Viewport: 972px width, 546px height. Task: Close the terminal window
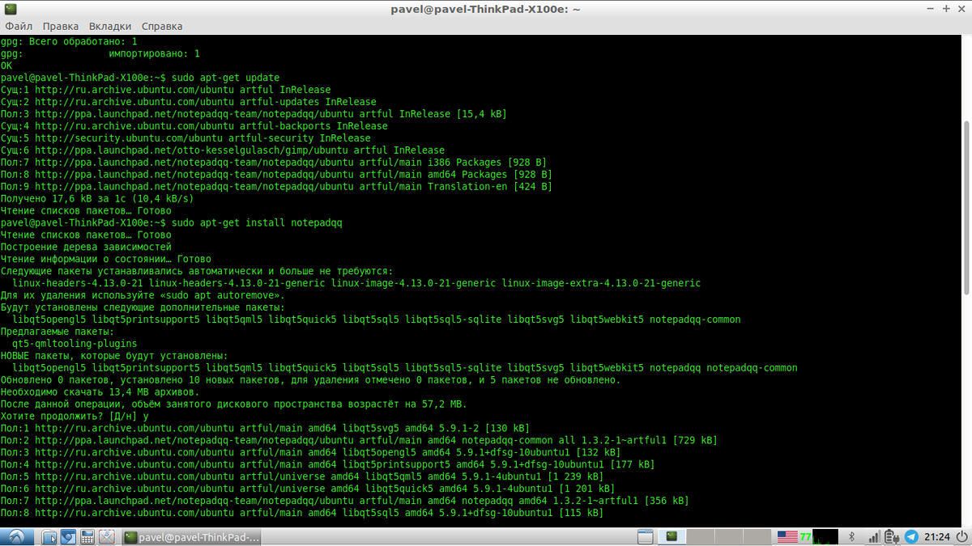962,9
